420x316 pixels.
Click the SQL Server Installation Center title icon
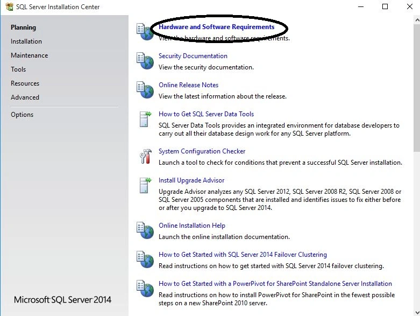pos(9,6)
